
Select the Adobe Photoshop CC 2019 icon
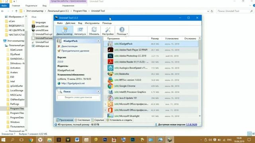110,56
